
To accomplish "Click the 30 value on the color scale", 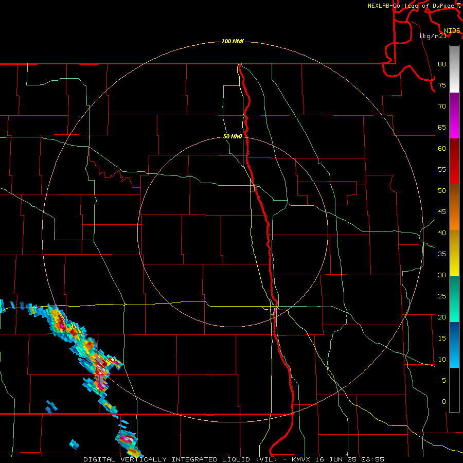I will [x=442, y=275].
